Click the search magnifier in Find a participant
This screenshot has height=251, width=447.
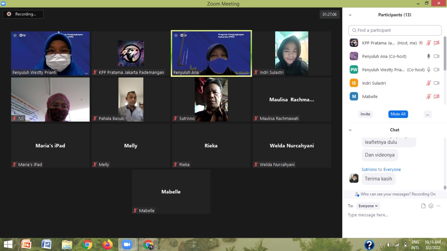pos(354,30)
